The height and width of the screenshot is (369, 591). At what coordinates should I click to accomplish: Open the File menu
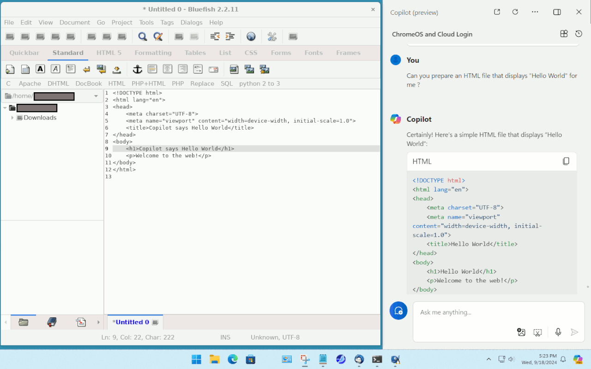pyautogui.click(x=9, y=22)
